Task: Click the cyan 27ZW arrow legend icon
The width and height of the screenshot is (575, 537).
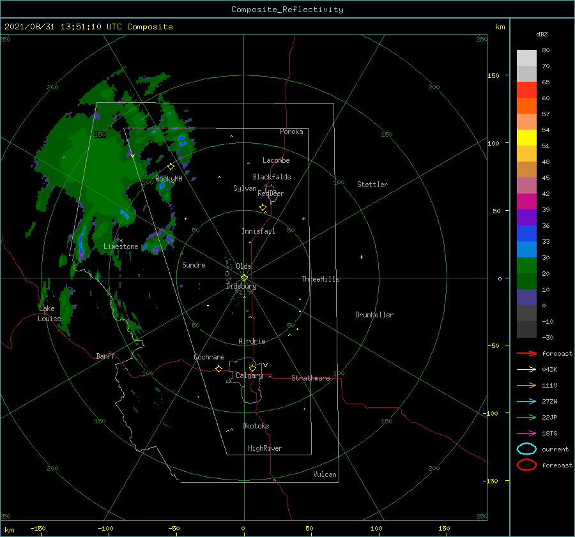Action: click(x=526, y=402)
